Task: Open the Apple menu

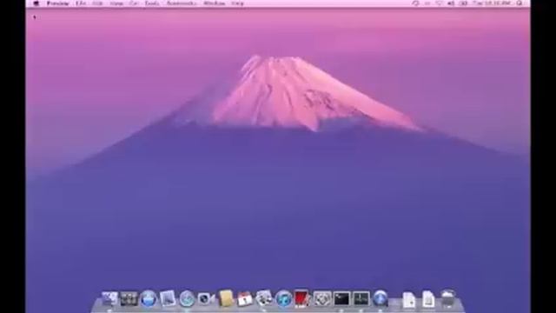Action: [36, 3]
